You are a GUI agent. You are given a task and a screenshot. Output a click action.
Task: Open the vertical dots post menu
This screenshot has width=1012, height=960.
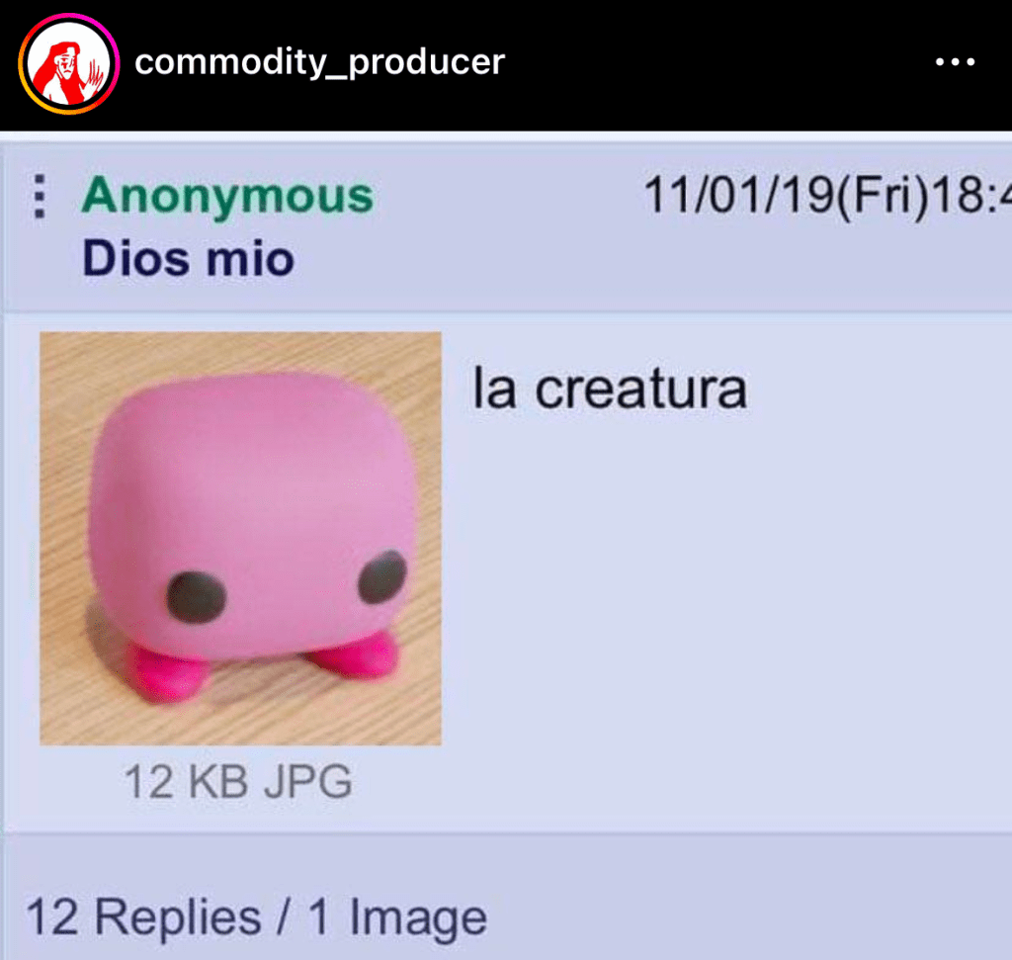40,197
